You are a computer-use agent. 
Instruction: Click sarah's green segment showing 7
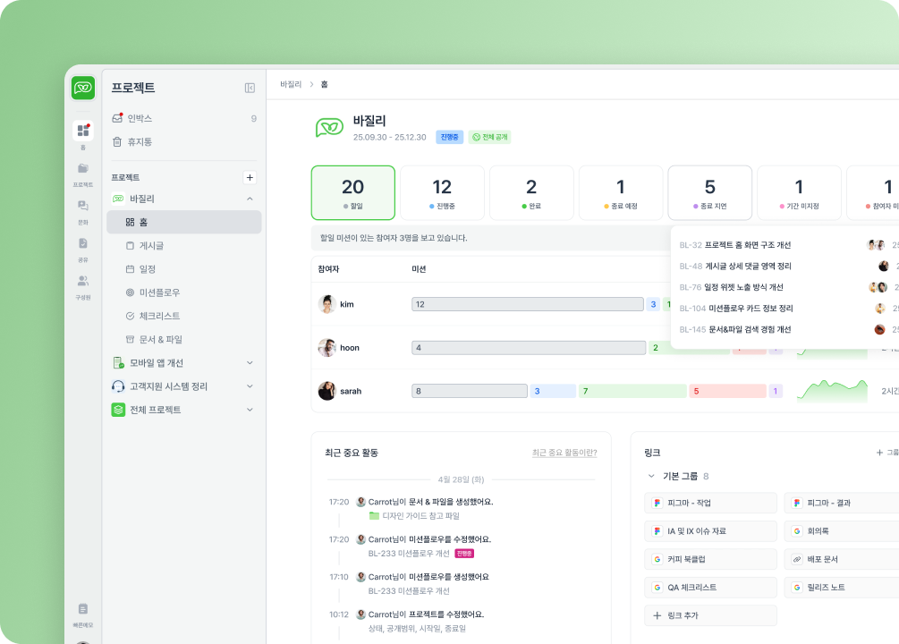(632, 391)
